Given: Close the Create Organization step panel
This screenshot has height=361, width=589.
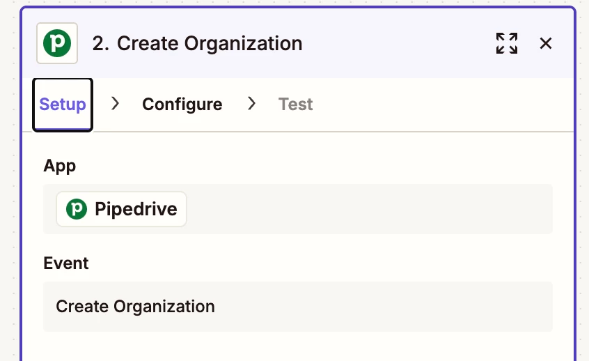Looking at the screenshot, I should [546, 43].
